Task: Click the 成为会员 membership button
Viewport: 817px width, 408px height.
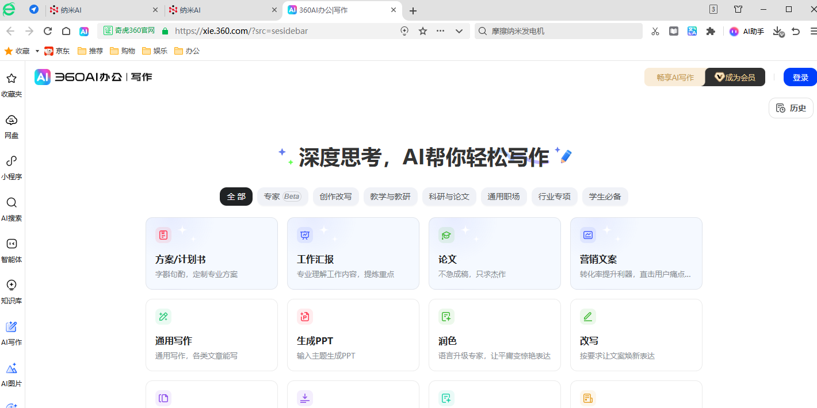Action: [x=735, y=78]
